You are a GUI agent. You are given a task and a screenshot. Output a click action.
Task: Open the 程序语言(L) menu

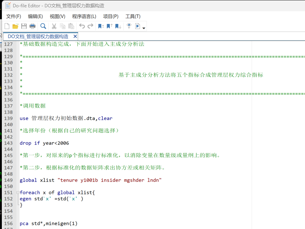84,17
